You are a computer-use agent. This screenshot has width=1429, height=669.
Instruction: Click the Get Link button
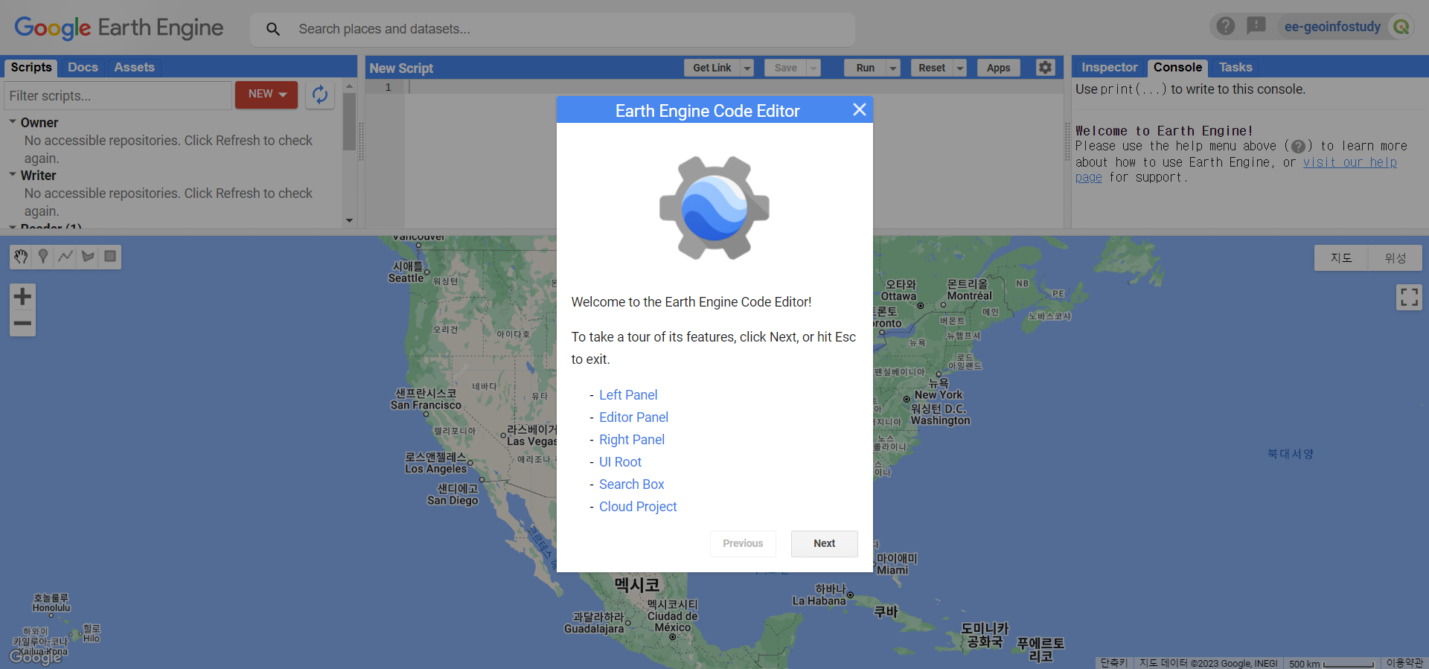712,68
